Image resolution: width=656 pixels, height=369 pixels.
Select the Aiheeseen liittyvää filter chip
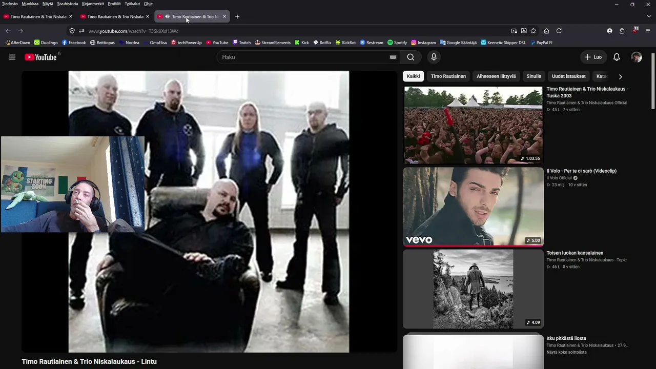coord(496,76)
